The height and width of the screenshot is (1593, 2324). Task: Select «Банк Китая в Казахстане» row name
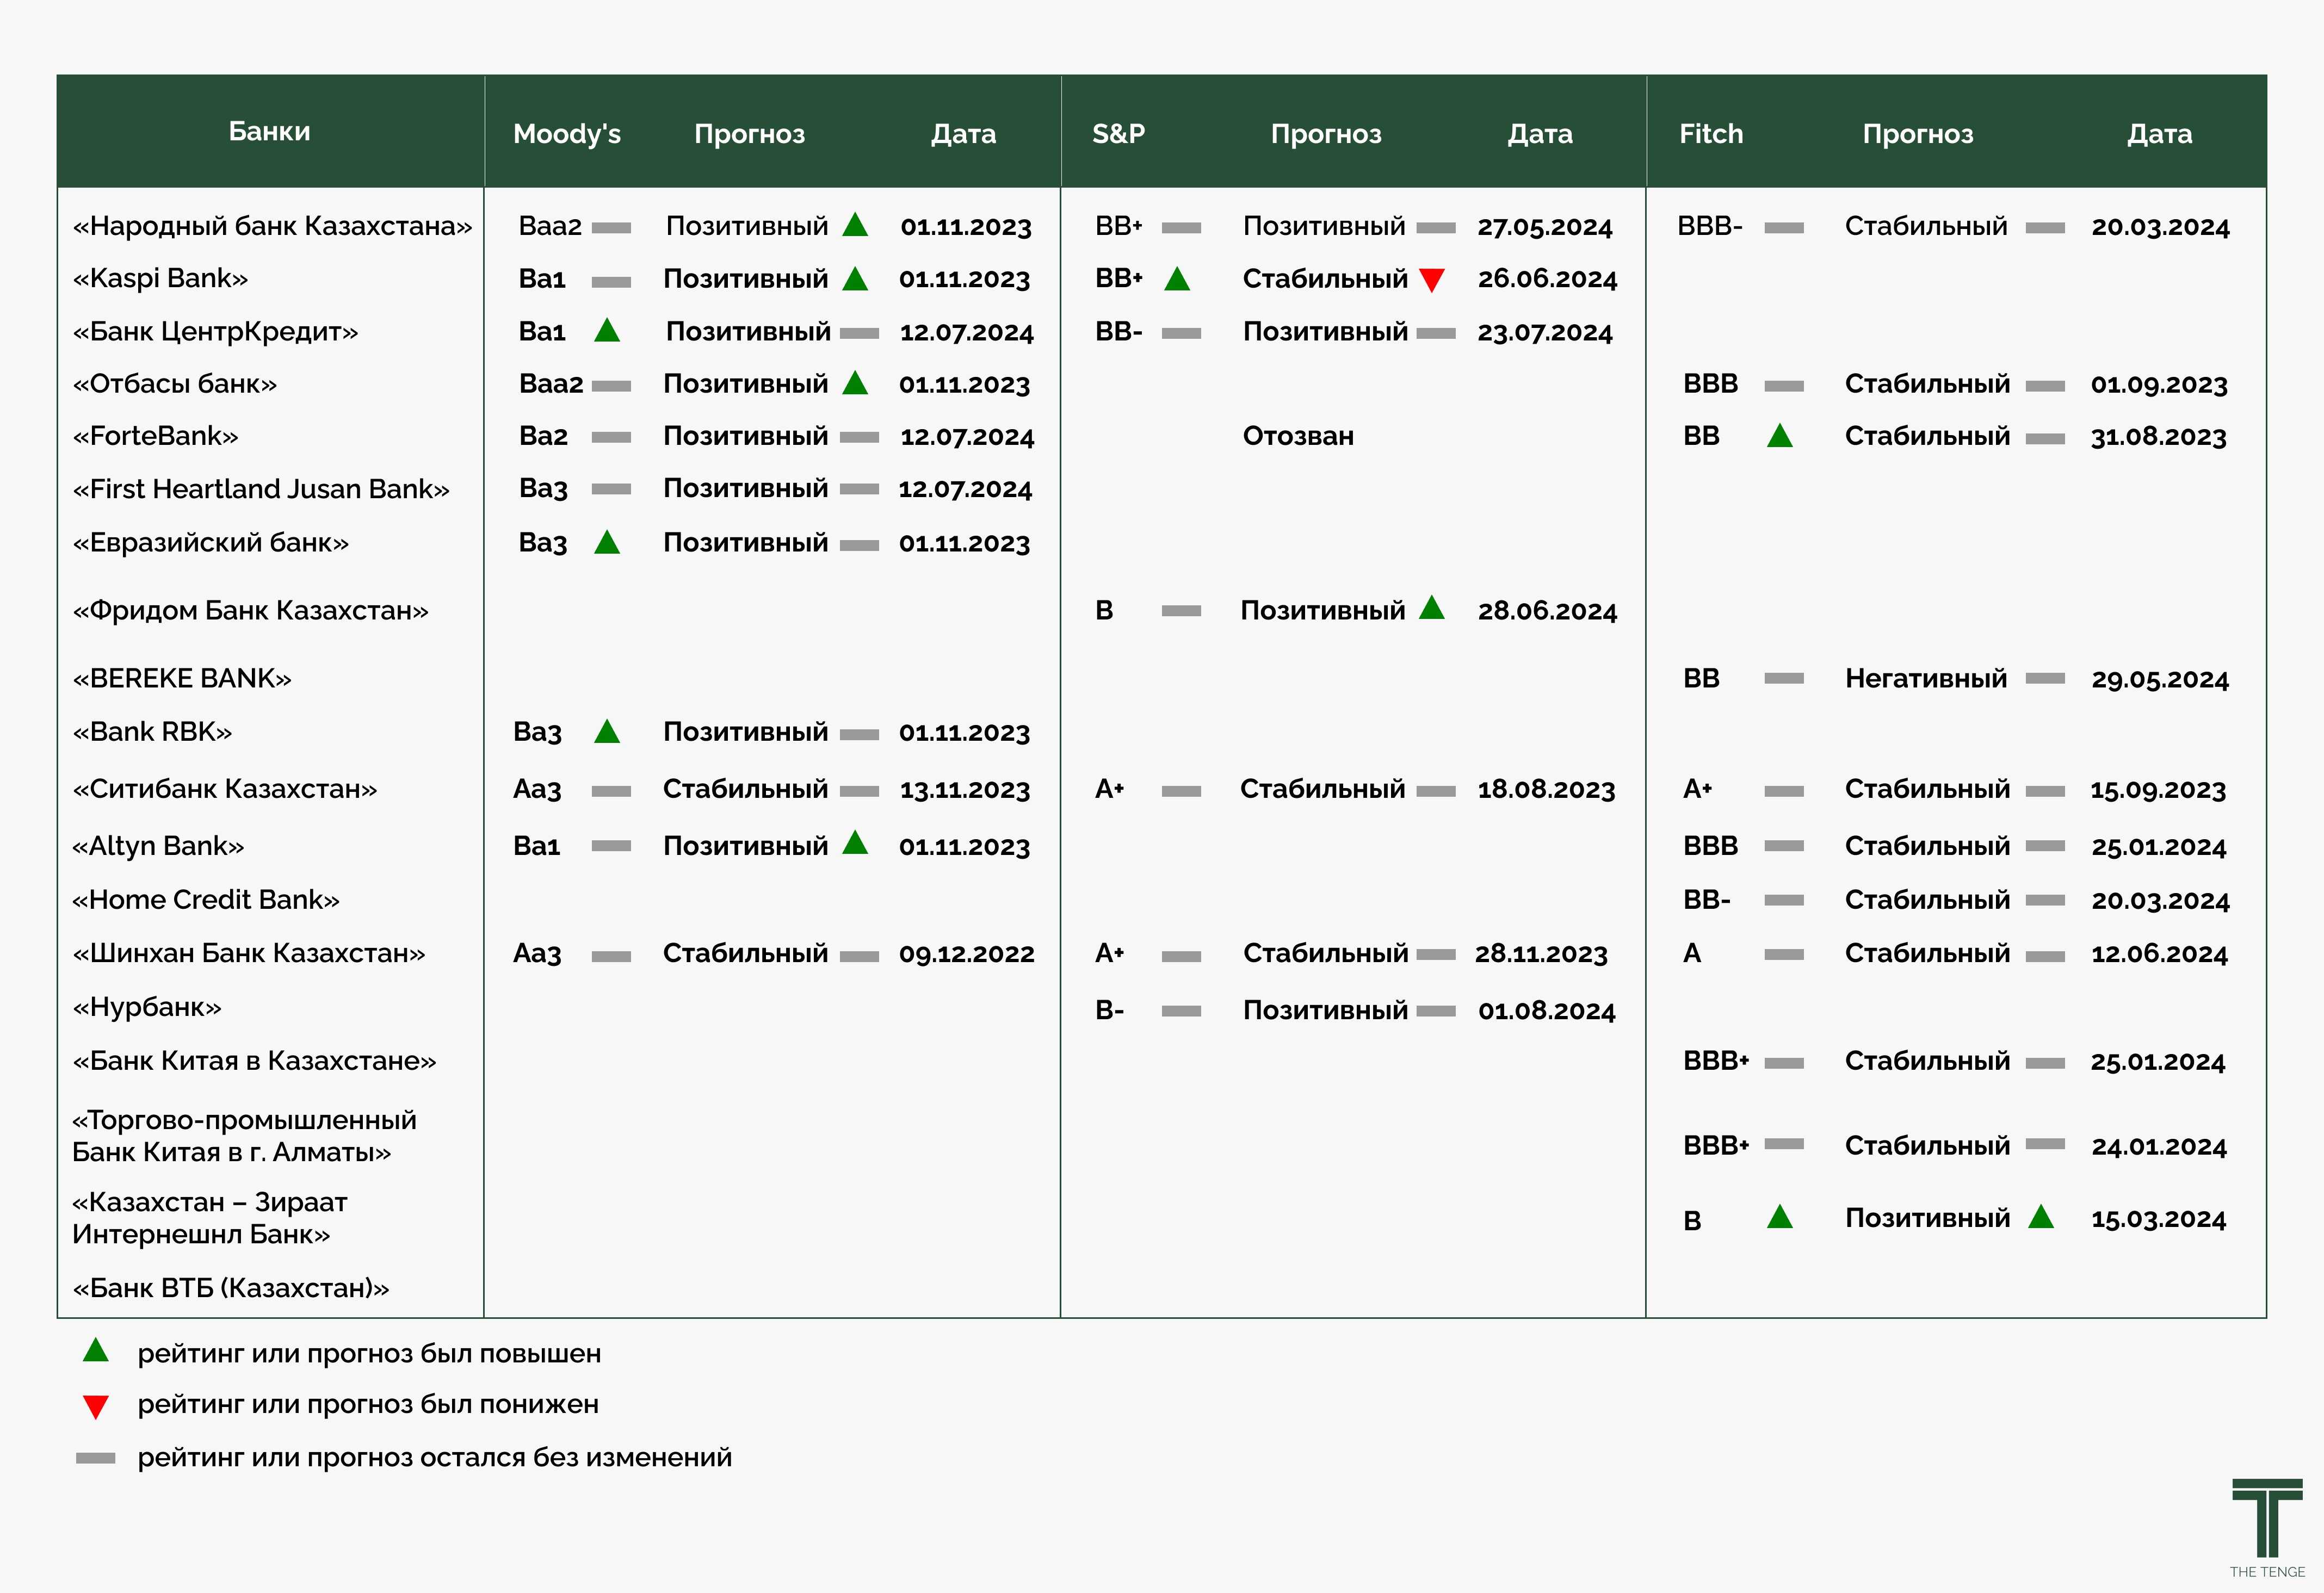(x=254, y=1061)
